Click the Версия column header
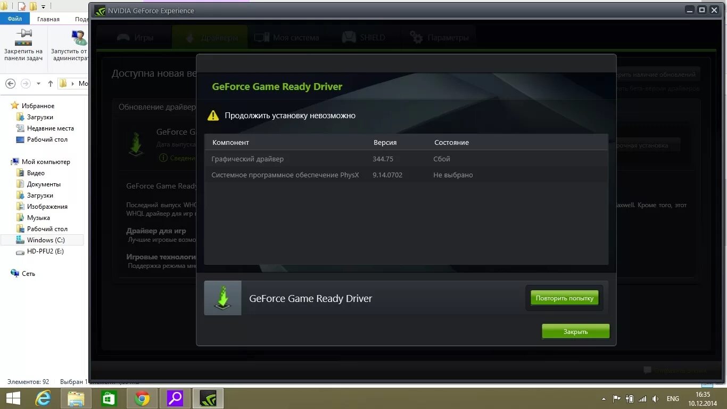 point(385,142)
